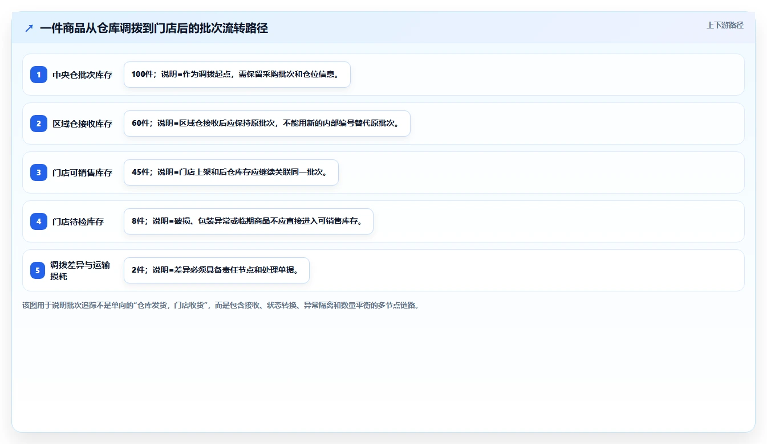Click the 8件 description box

(249, 221)
